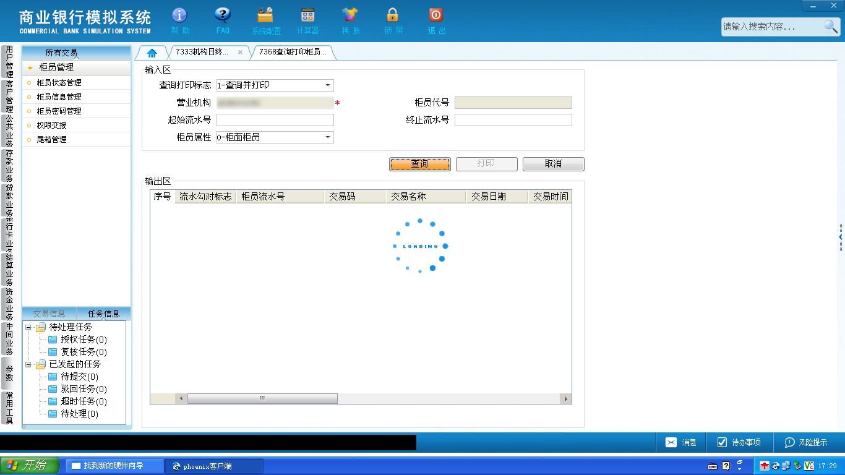Click the 驳回任务(0) folder icon
Image resolution: width=845 pixels, height=475 pixels.
tap(53, 389)
